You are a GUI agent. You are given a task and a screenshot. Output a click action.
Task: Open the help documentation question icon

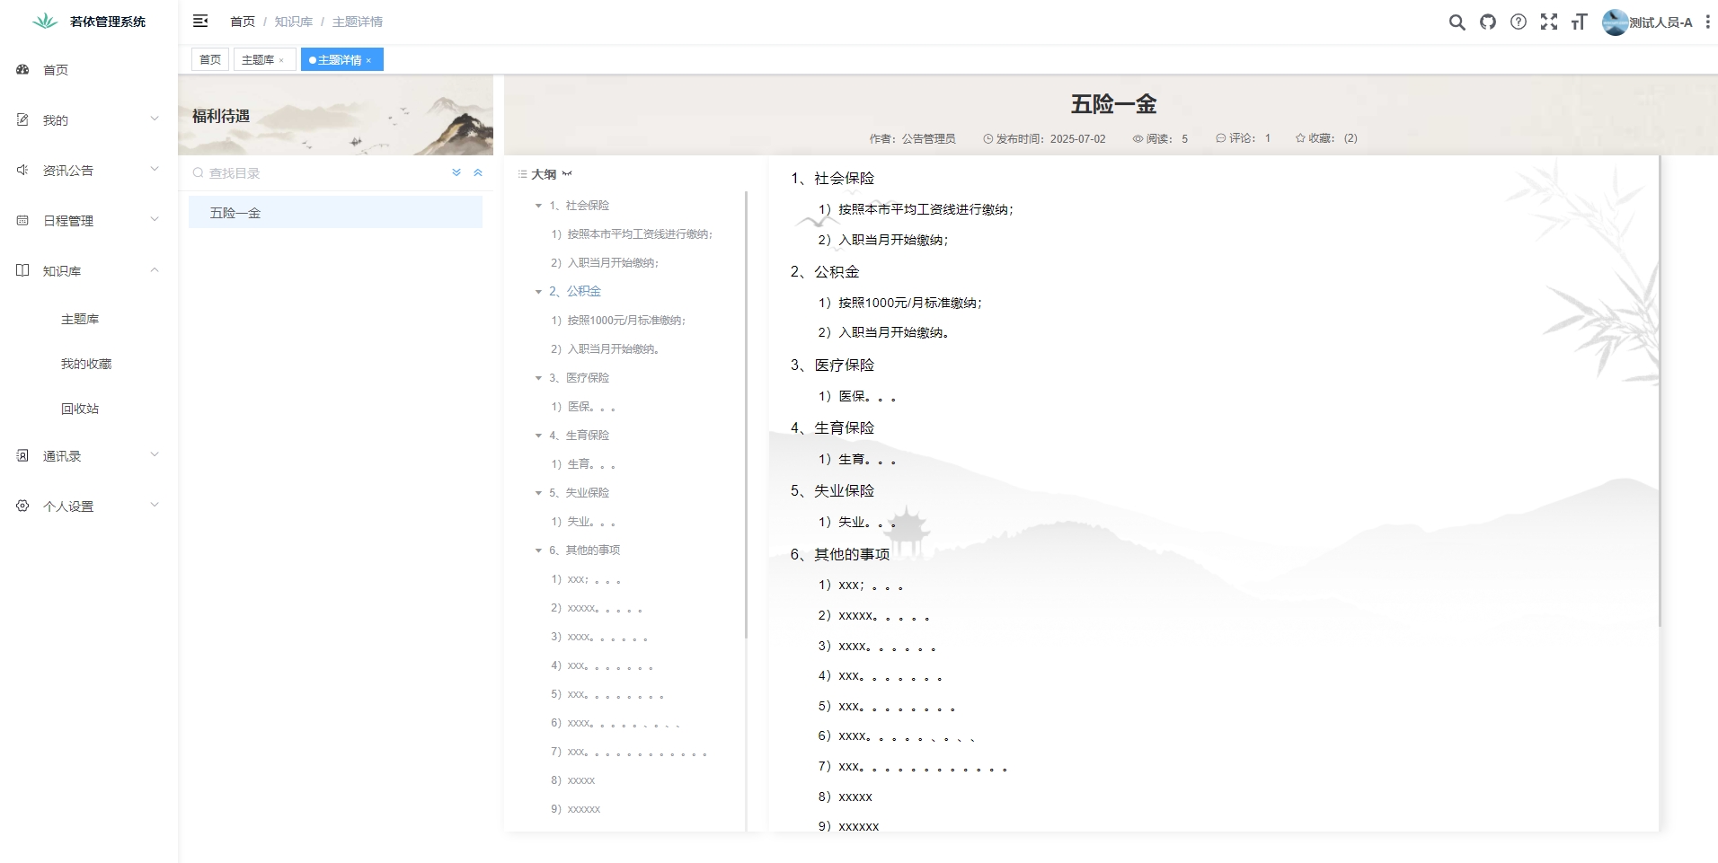[x=1519, y=22]
